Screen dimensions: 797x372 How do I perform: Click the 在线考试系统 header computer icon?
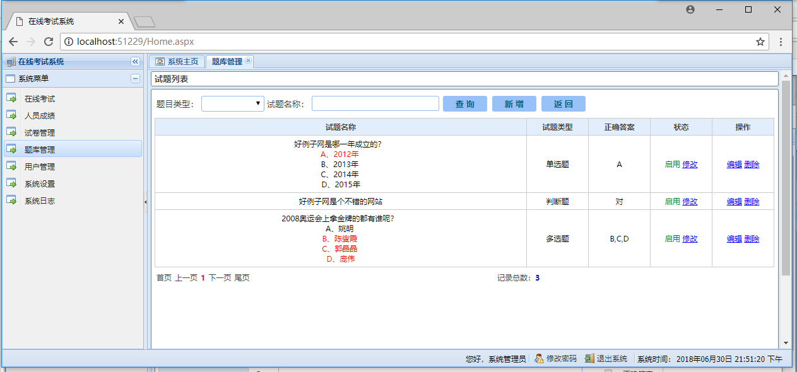pos(11,62)
